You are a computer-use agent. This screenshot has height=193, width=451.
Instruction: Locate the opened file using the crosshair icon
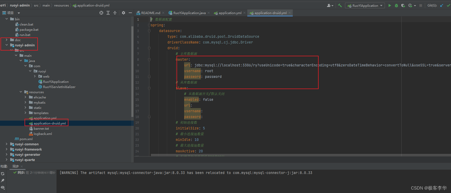[x=101, y=13]
